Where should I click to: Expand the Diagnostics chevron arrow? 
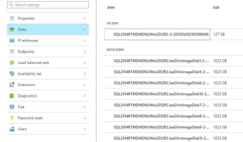(84, 96)
